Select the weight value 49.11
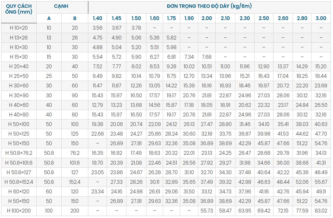The image size is (333, 218). click(321, 192)
